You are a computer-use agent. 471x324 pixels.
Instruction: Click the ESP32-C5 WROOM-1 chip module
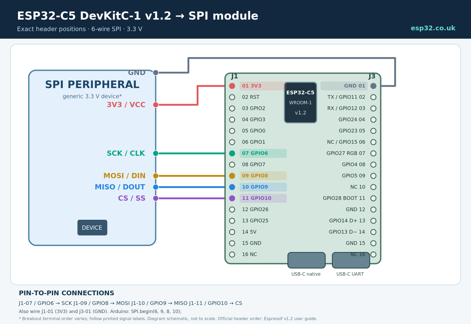pos(300,102)
